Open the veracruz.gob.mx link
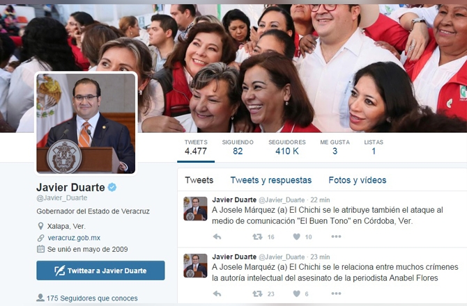This screenshot has height=306, width=467. (x=74, y=238)
